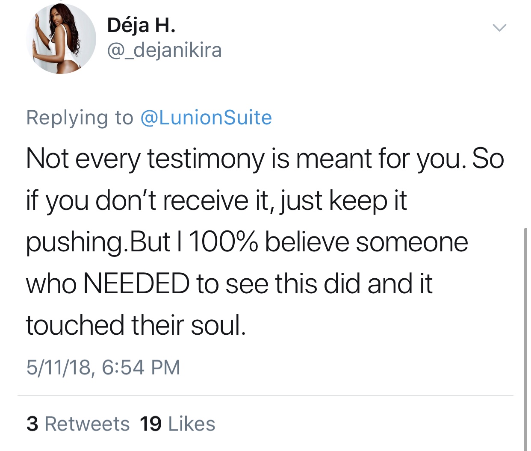Click "100%" in the tweet text
Viewport: 531px width, 451px height.
pos(223,242)
